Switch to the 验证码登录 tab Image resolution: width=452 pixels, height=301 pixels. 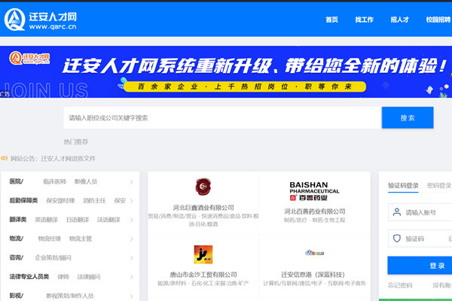pyautogui.click(x=403, y=186)
